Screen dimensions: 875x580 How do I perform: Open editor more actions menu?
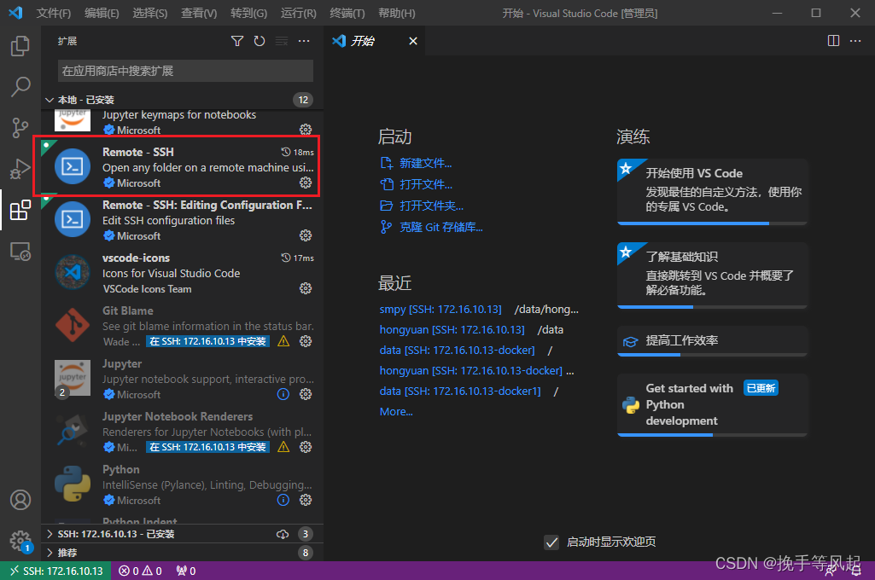(x=855, y=41)
